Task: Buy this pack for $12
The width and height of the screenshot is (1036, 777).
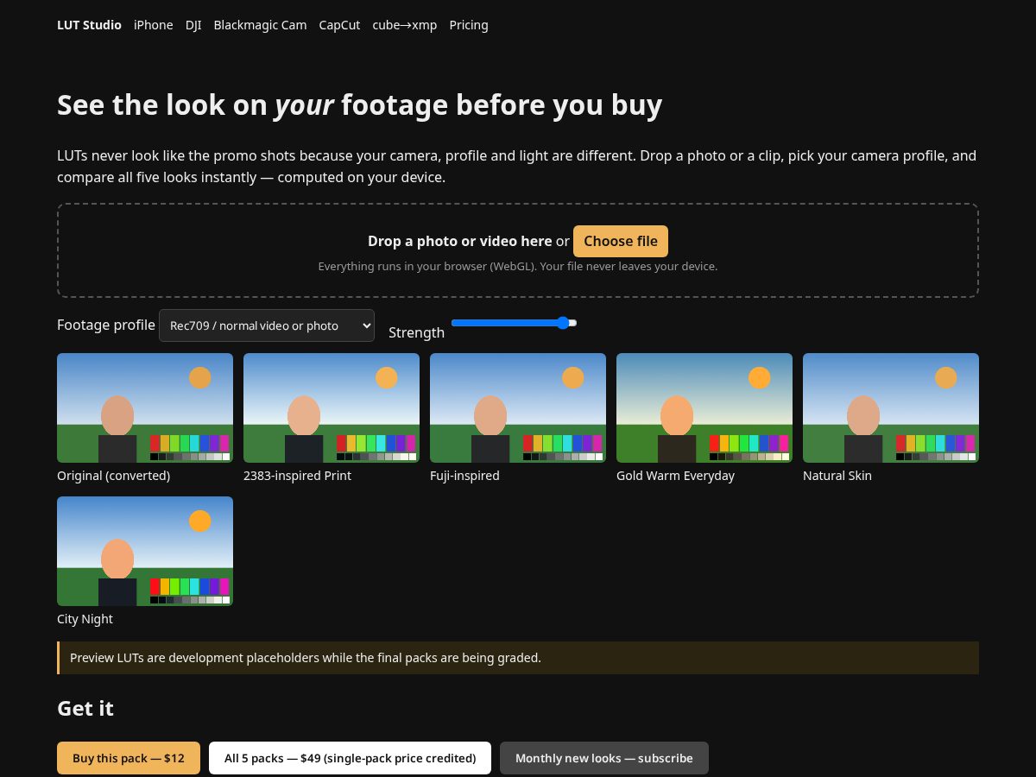Action: click(x=129, y=758)
